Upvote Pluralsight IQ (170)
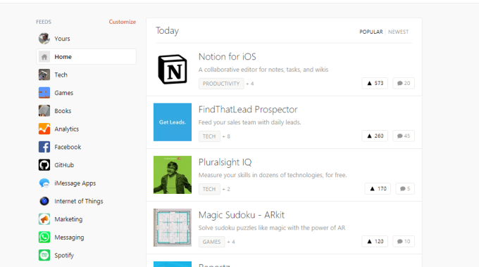Image resolution: width=479 pixels, height=267 pixels. pyautogui.click(x=378, y=189)
